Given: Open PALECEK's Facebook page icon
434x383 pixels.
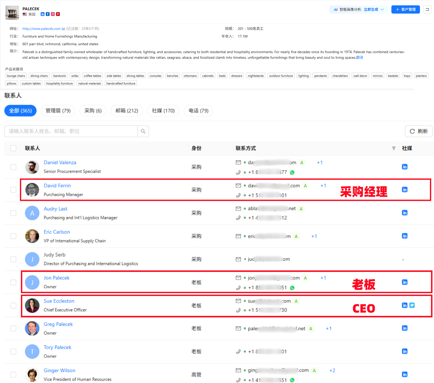Looking at the screenshot, I should coord(48,14).
